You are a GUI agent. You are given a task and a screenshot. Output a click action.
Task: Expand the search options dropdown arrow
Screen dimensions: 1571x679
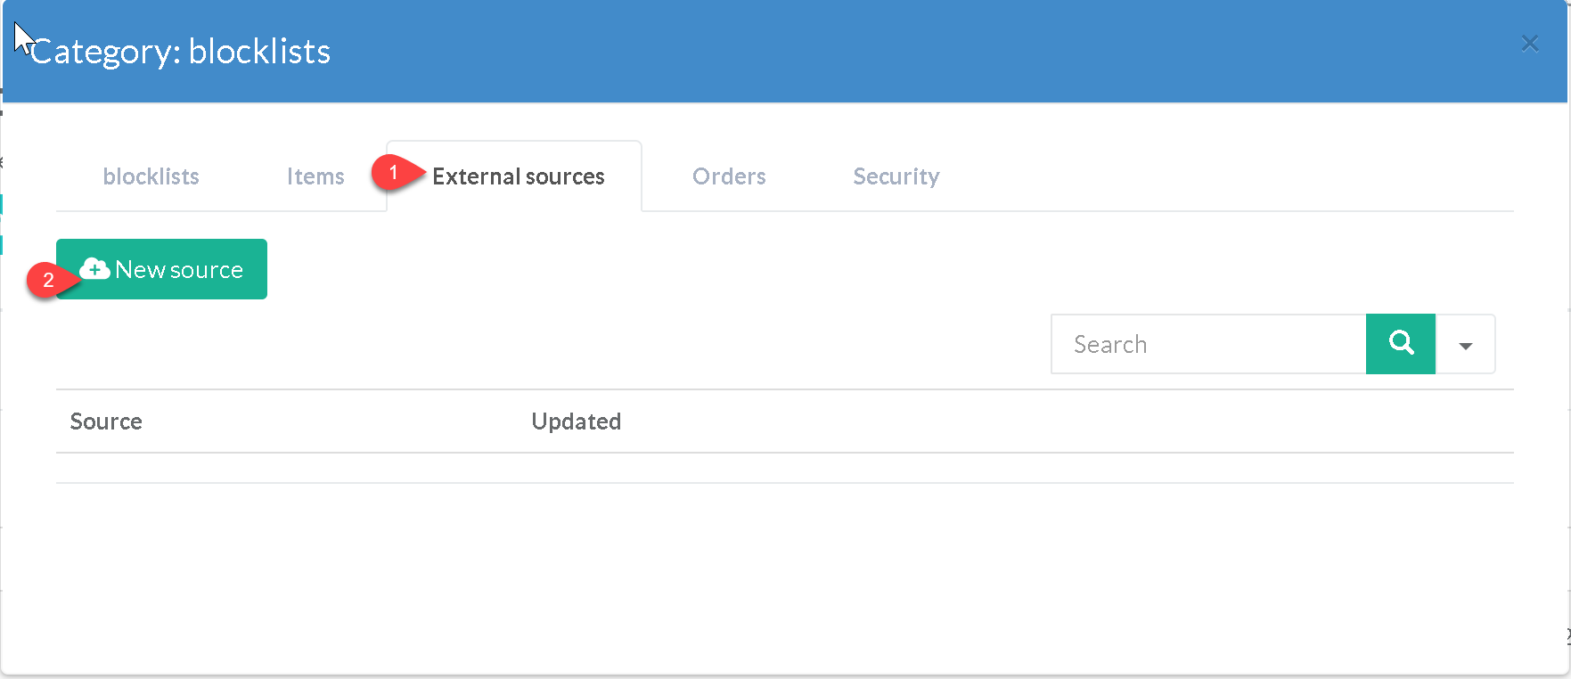(x=1465, y=345)
